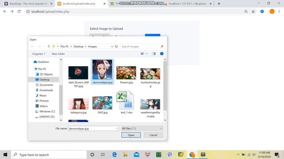
Task: Open the All Files type filter dropdown
Action: pyautogui.click(x=142, y=129)
